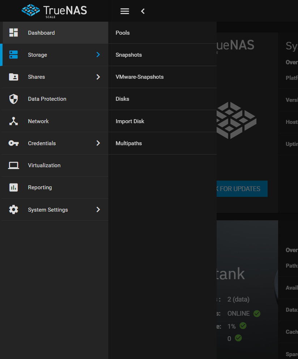298x359 pixels.
Task: Collapse sidebar with the back chevron
Action: tap(143, 11)
